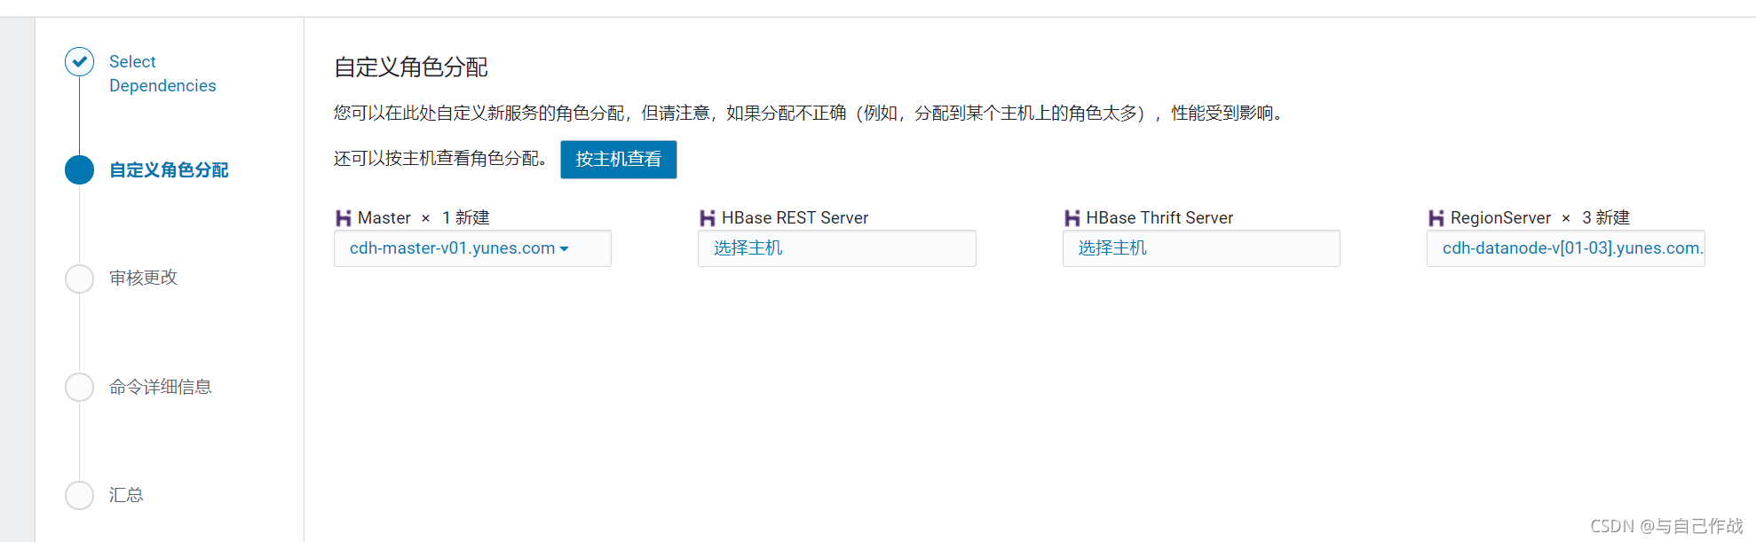This screenshot has width=1756, height=542.
Task: Open the 自定义角色分配 wizard step
Action: (x=169, y=170)
